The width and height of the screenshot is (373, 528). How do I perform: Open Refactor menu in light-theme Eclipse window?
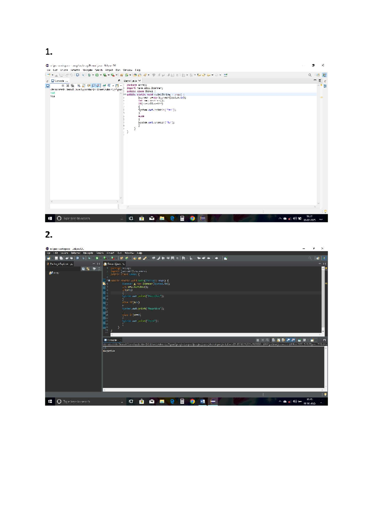pyautogui.click(x=75, y=70)
